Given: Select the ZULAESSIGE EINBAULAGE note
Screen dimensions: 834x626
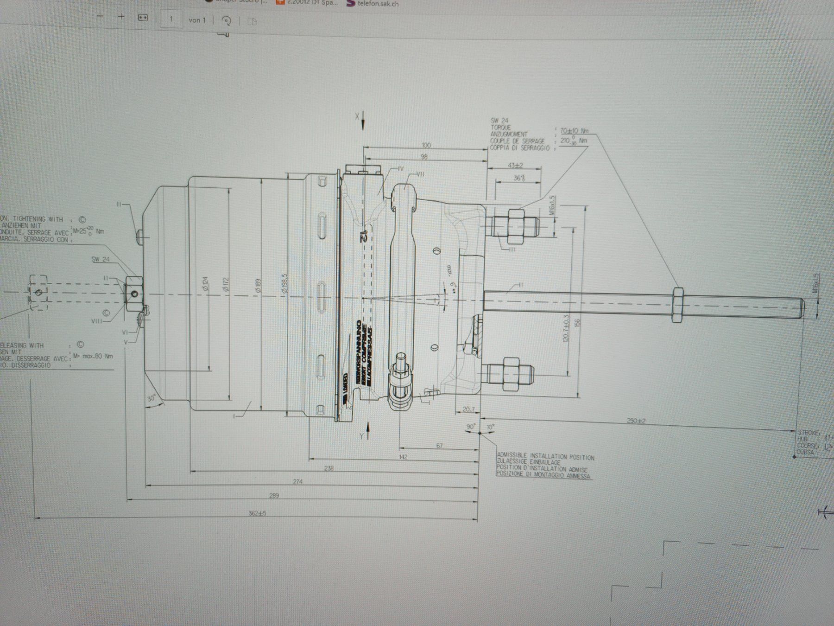Looking at the screenshot, I should tap(528, 462).
